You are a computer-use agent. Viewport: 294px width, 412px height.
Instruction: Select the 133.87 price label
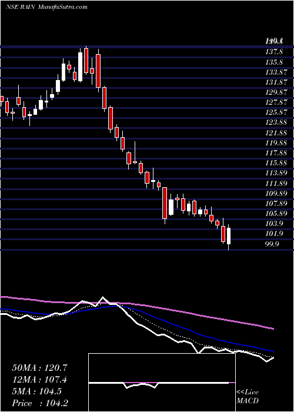(276, 72)
